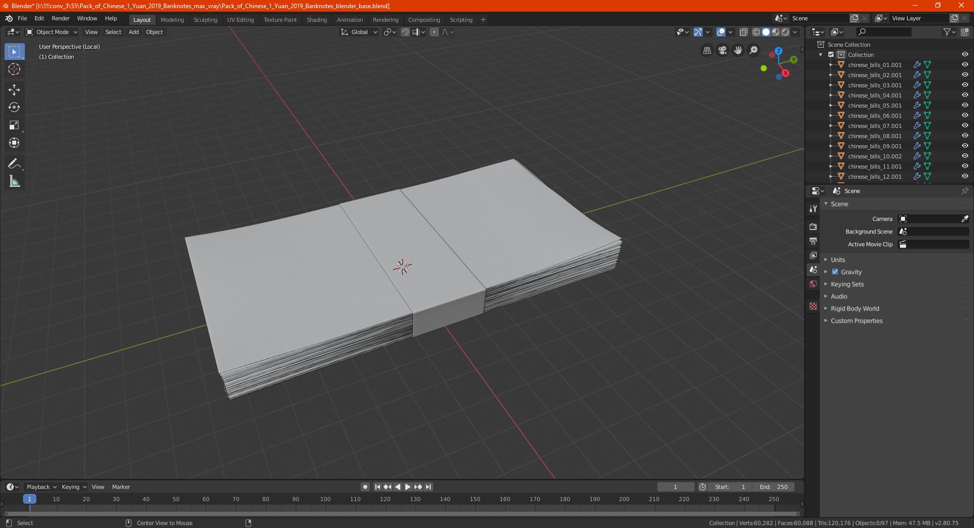
Task: Select the Transform tool
Action: pyautogui.click(x=14, y=143)
